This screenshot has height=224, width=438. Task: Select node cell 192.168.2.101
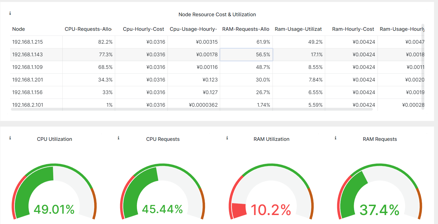point(36,105)
